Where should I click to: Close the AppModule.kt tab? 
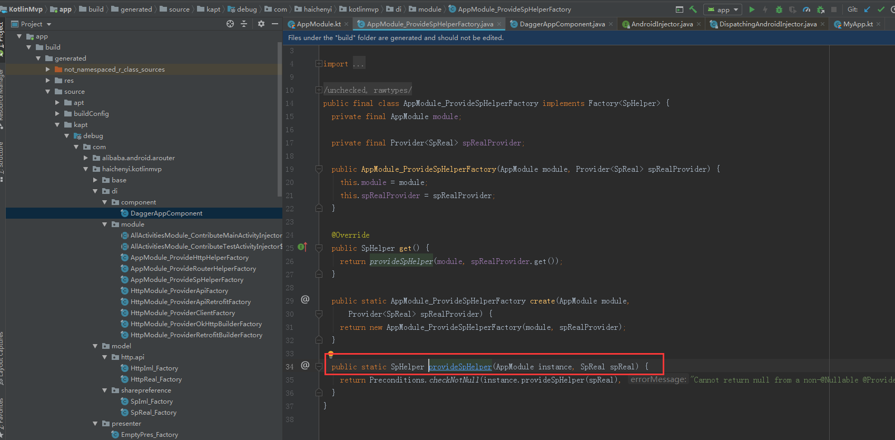point(347,24)
